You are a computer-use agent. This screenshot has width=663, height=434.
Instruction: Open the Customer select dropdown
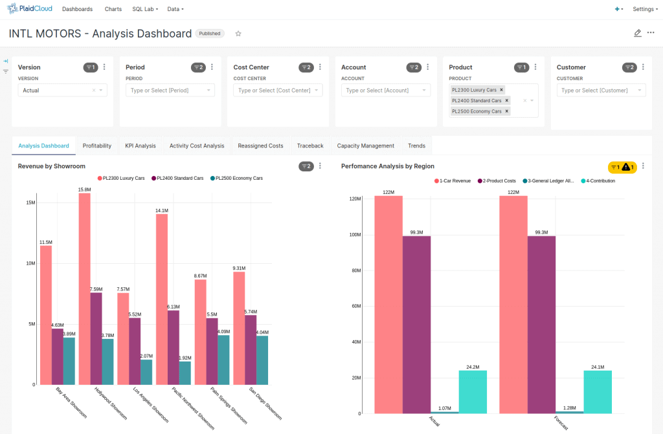(601, 90)
